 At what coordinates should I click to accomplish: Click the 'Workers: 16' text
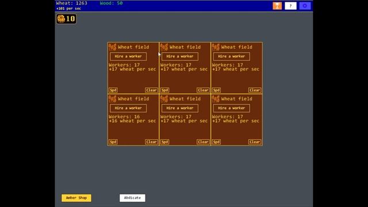124,117
